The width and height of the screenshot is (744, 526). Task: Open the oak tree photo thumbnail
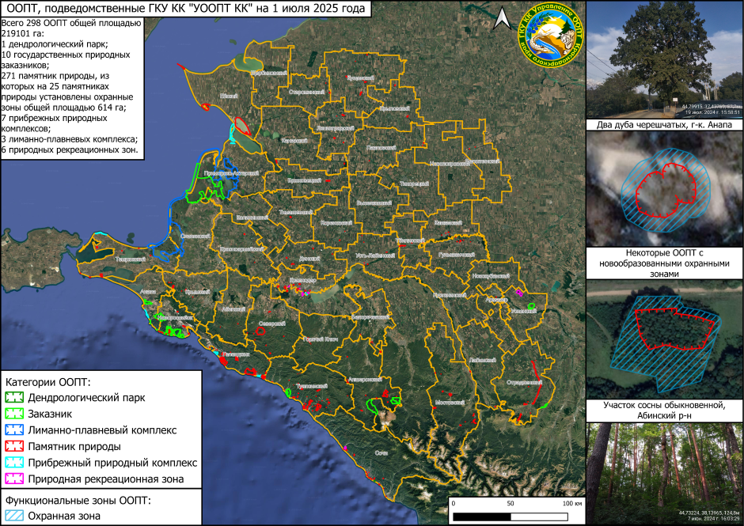(x=665, y=60)
